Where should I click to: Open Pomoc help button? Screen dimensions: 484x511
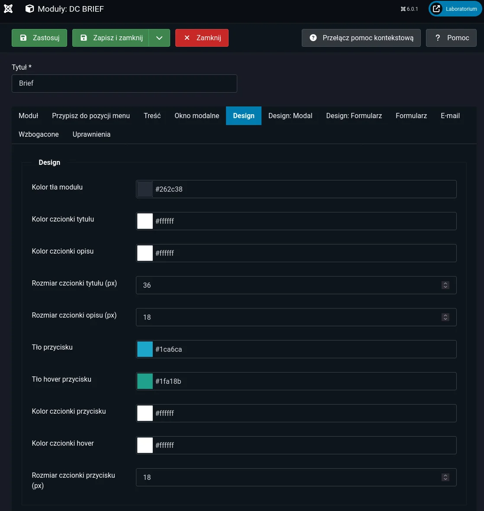click(x=451, y=38)
